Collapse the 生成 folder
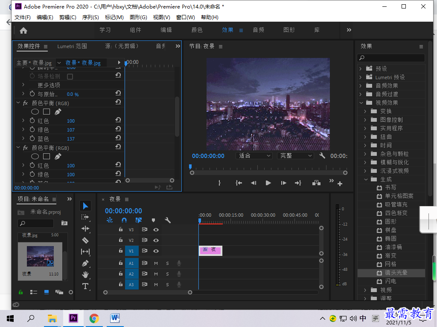Screen dimensions: 437x327 [x=366, y=179]
